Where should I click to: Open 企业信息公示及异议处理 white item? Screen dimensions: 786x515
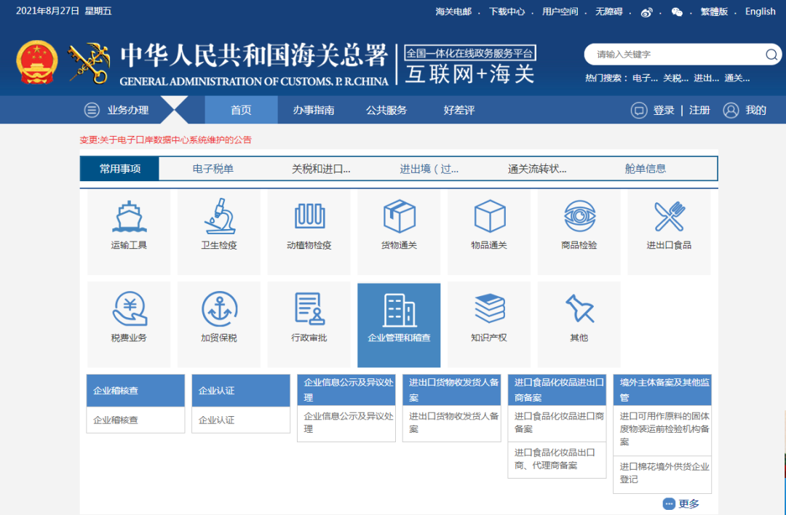coord(346,423)
